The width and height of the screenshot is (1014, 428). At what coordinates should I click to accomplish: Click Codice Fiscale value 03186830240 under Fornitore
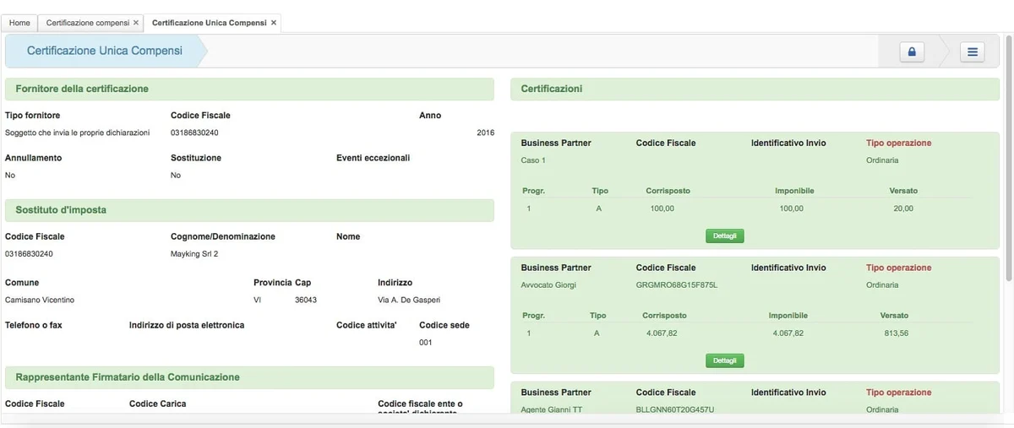[194, 133]
